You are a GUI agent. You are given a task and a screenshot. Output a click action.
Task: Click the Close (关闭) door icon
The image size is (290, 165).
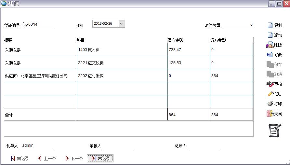(x=270, y=114)
